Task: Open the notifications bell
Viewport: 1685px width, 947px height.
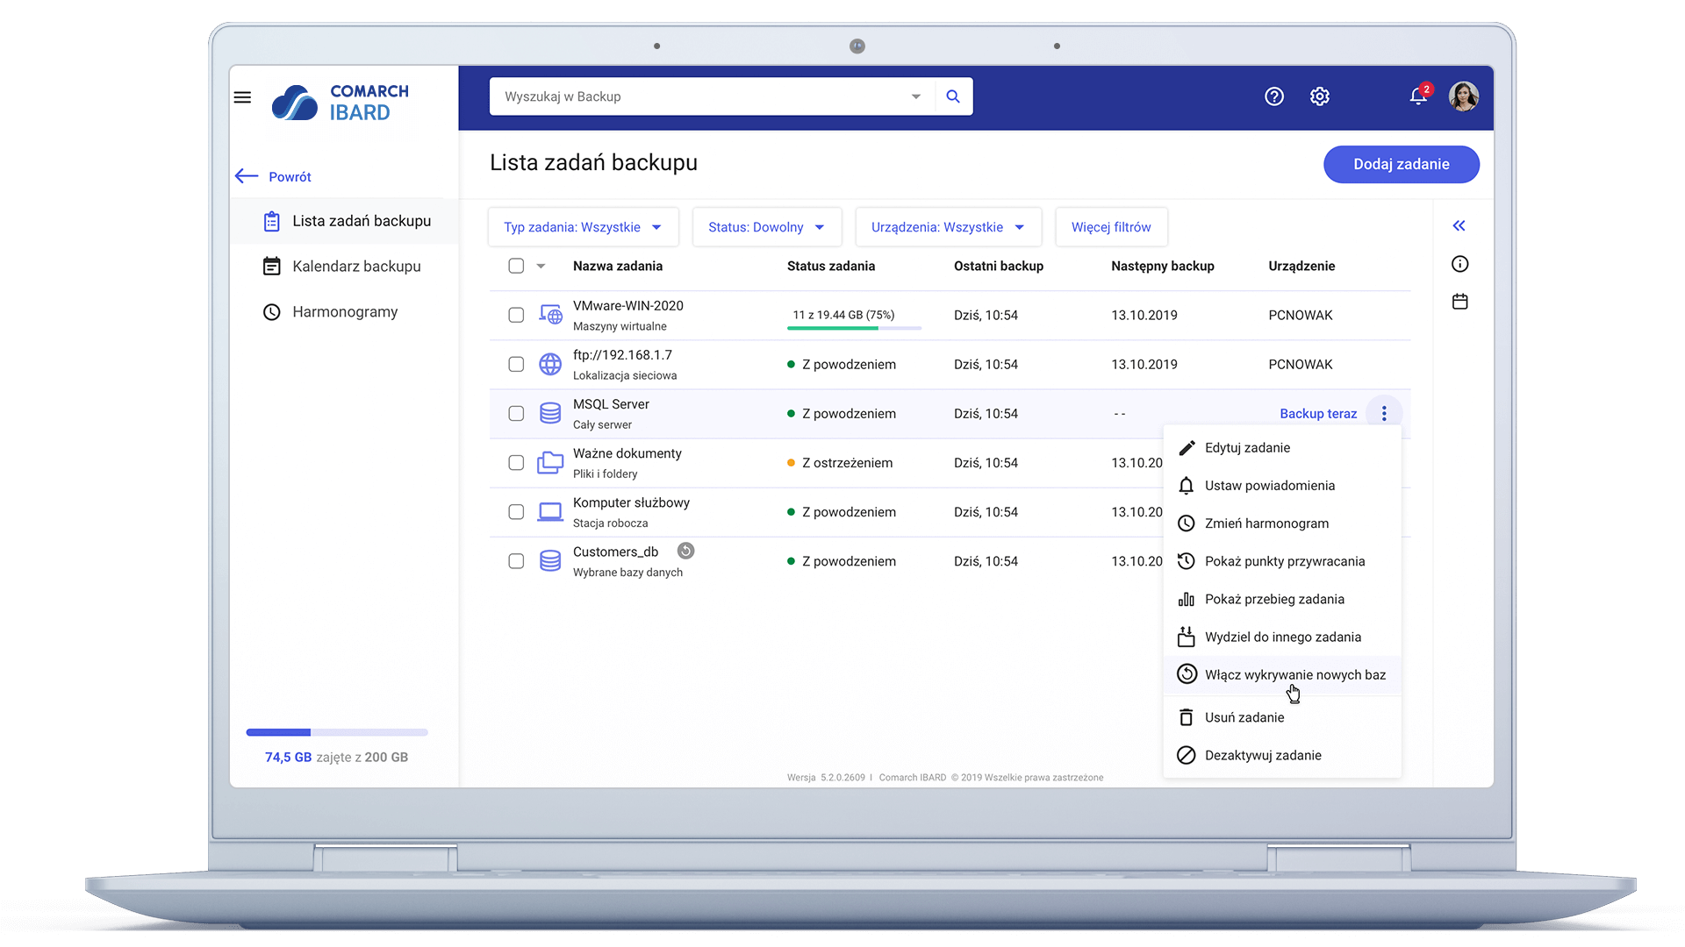Action: 1418,96
